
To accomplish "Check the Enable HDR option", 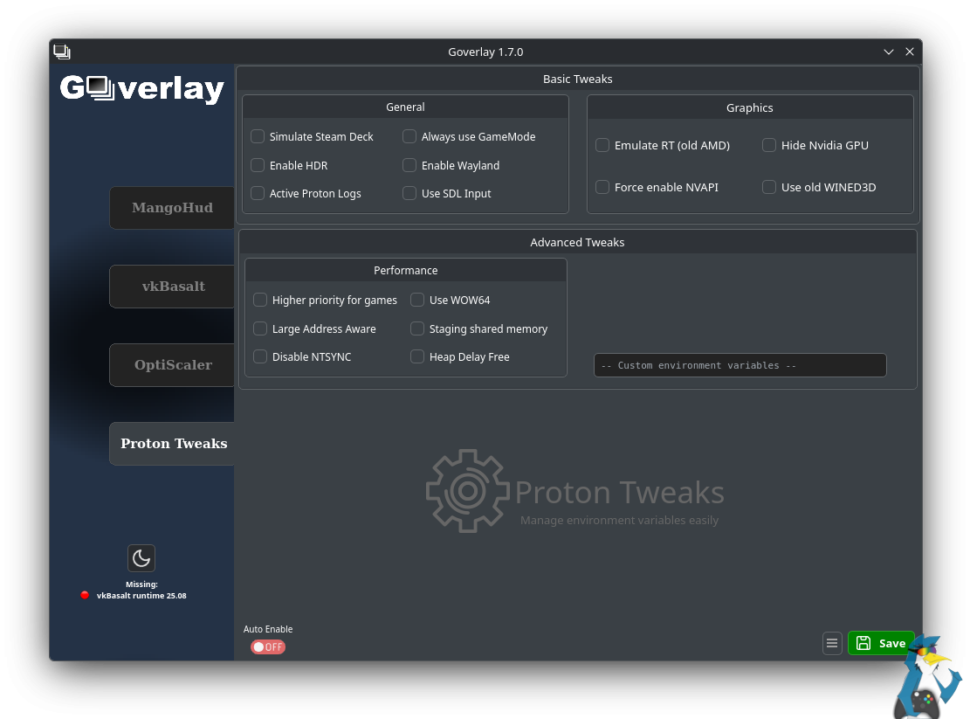I will click(x=258, y=165).
